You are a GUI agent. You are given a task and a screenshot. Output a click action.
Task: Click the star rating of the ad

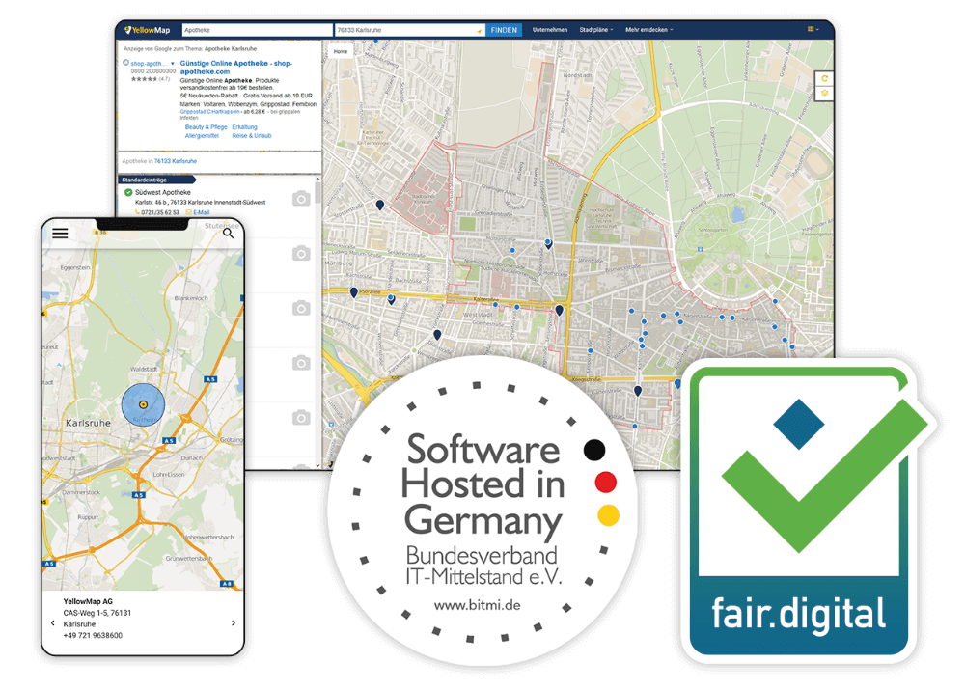point(144,79)
